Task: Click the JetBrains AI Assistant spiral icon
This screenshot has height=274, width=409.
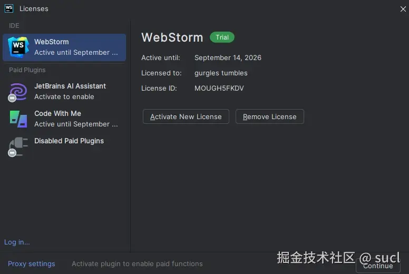Action: [18, 91]
